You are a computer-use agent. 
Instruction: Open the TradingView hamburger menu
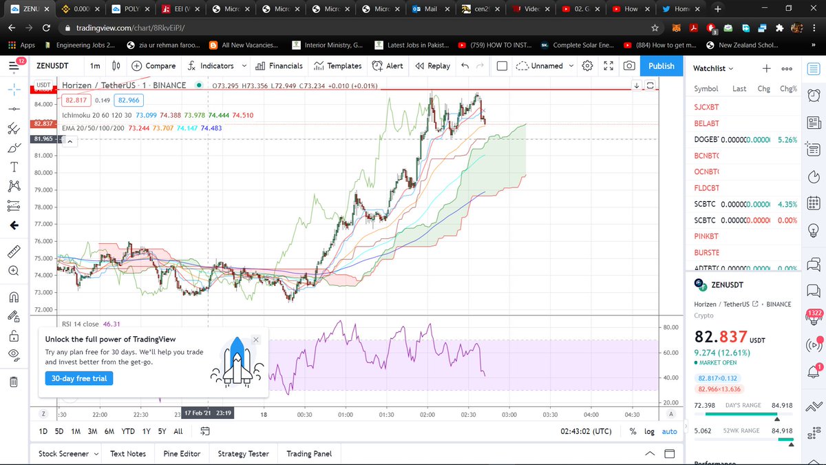point(14,65)
